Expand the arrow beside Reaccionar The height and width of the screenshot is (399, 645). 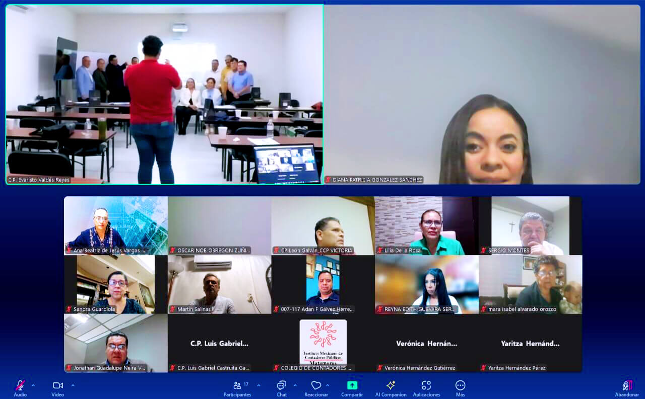point(328,385)
